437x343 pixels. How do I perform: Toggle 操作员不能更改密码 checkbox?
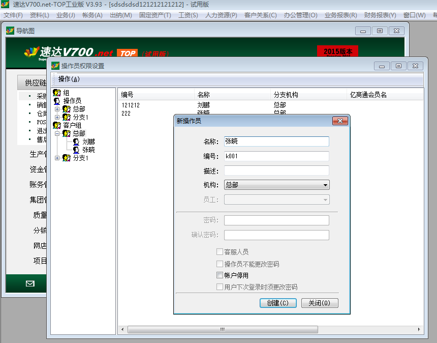(220, 264)
